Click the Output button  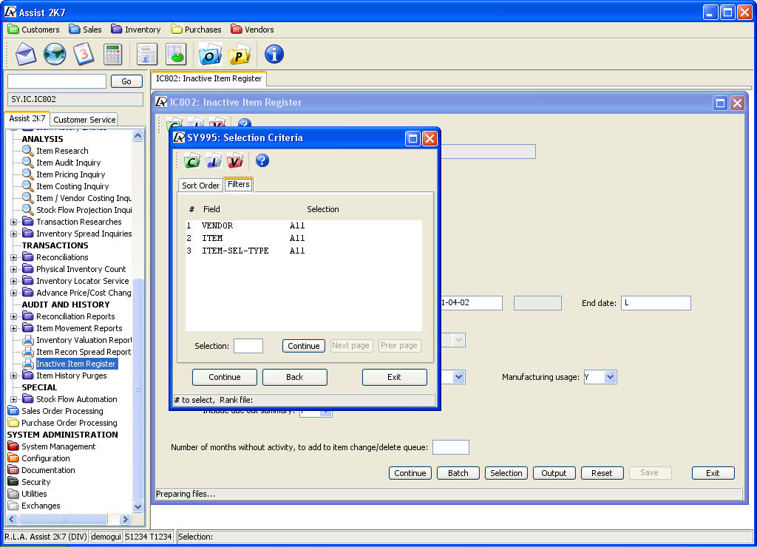tap(554, 473)
